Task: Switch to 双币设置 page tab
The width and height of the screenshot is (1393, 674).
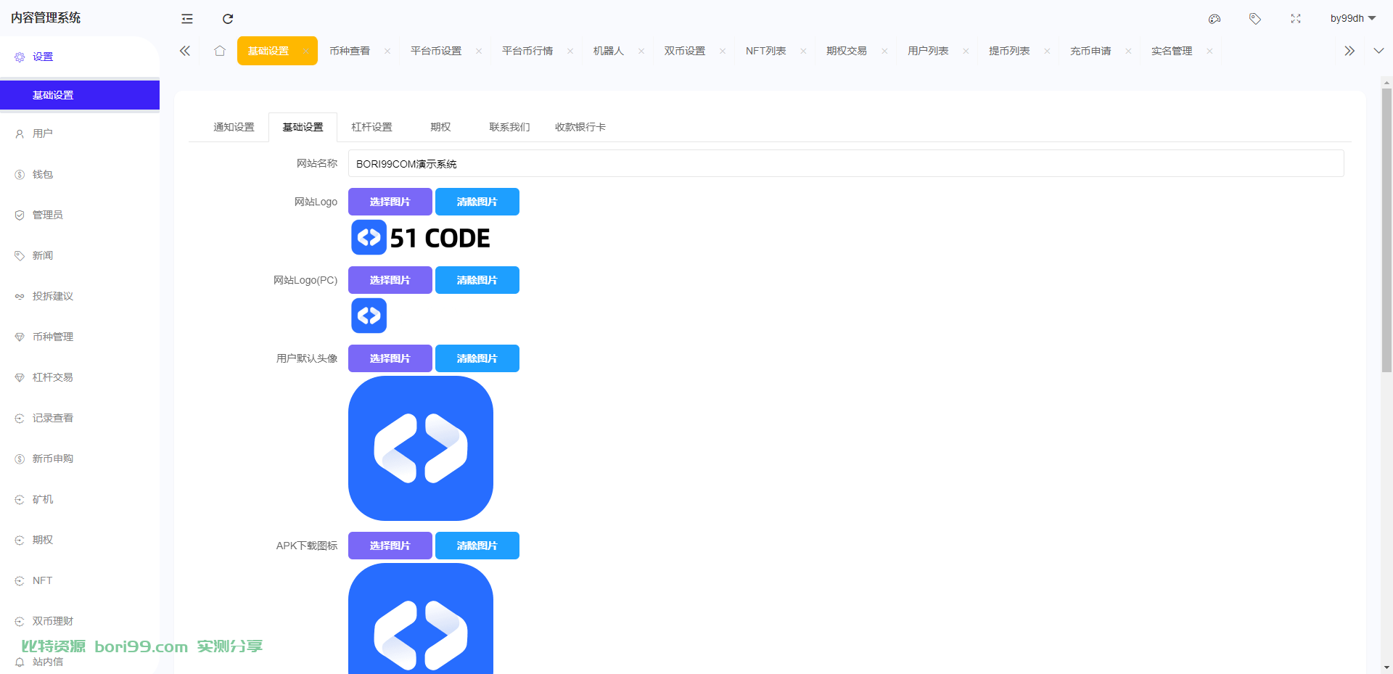Action: click(x=685, y=51)
